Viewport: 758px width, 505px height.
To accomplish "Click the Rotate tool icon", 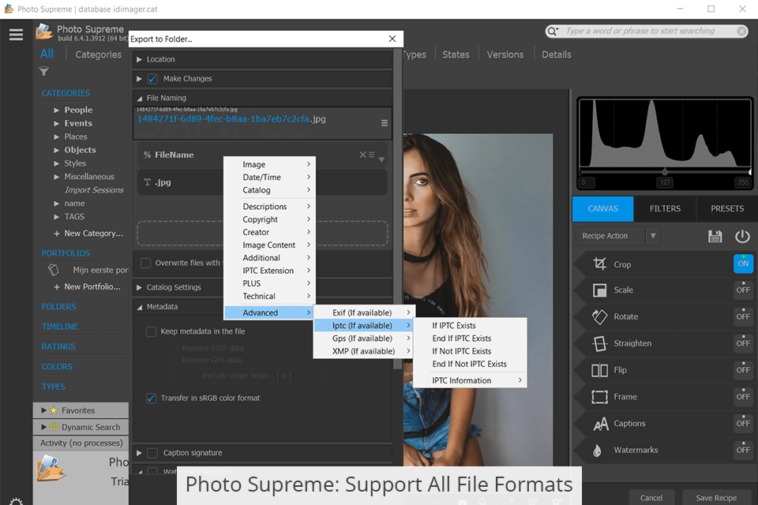I will [x=599, y=316].
